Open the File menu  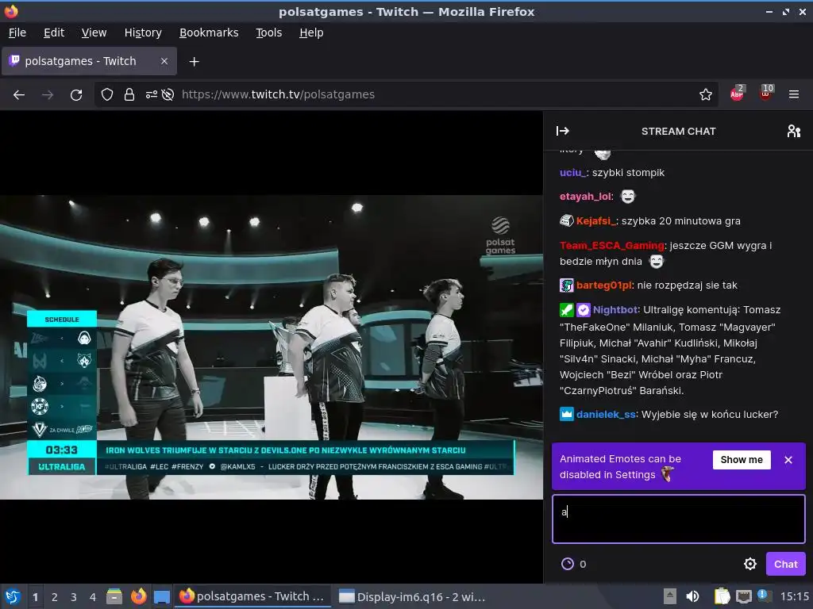(x=17, y=33)
